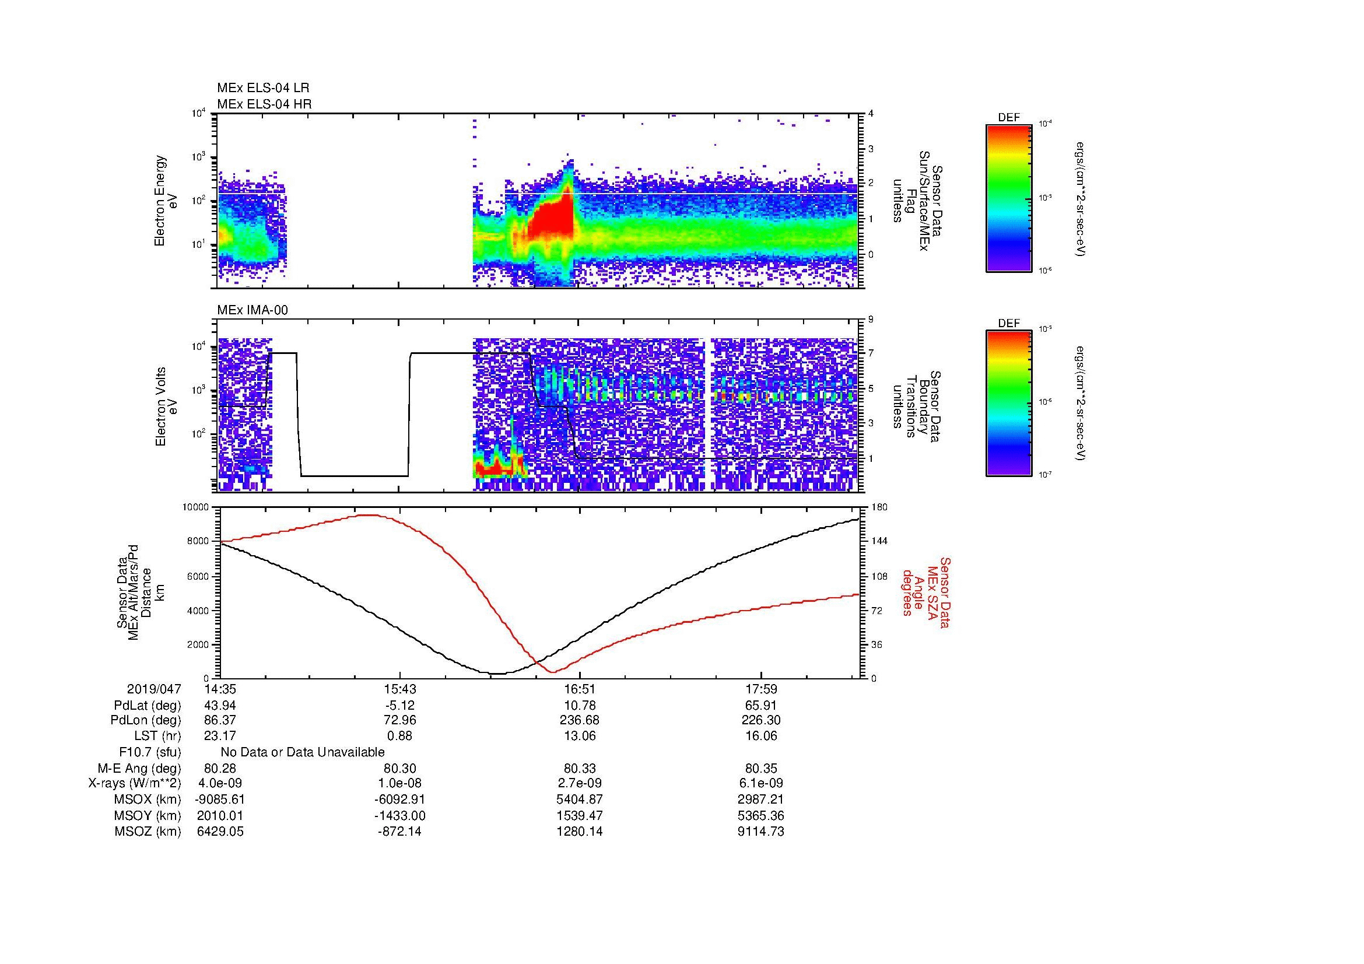Select the lower DEF color bar

1009,404
